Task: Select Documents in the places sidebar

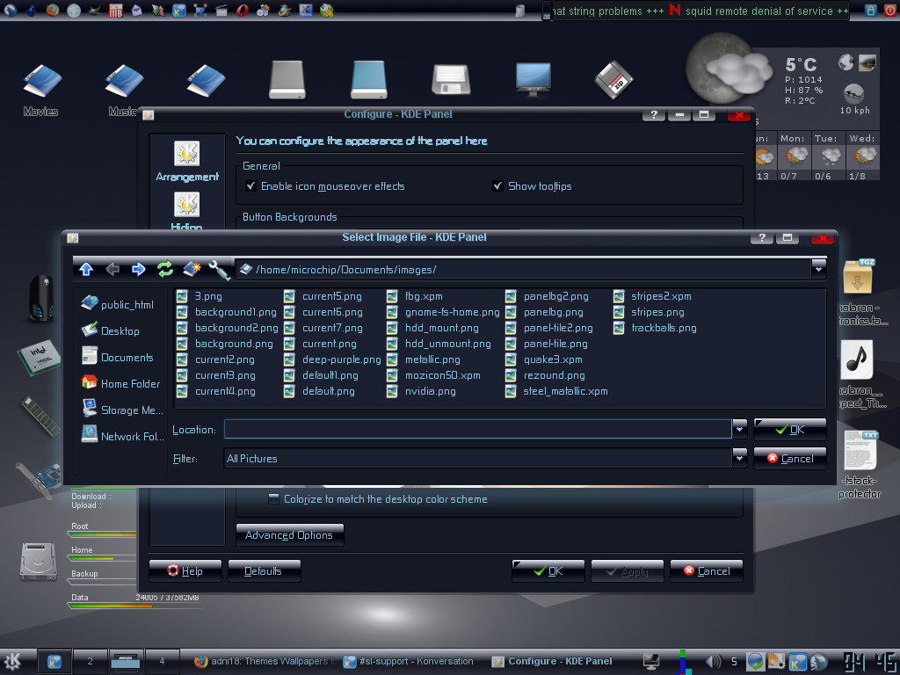Action: point(118,357)
